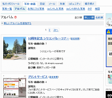Select the アルバム sub-navigation item

coord(20,9)
